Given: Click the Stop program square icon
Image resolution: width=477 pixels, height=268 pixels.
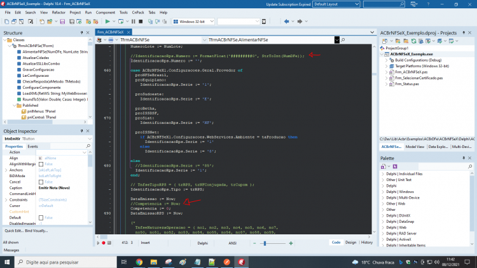Looking at the screenshot, I should tap(141, 22).
